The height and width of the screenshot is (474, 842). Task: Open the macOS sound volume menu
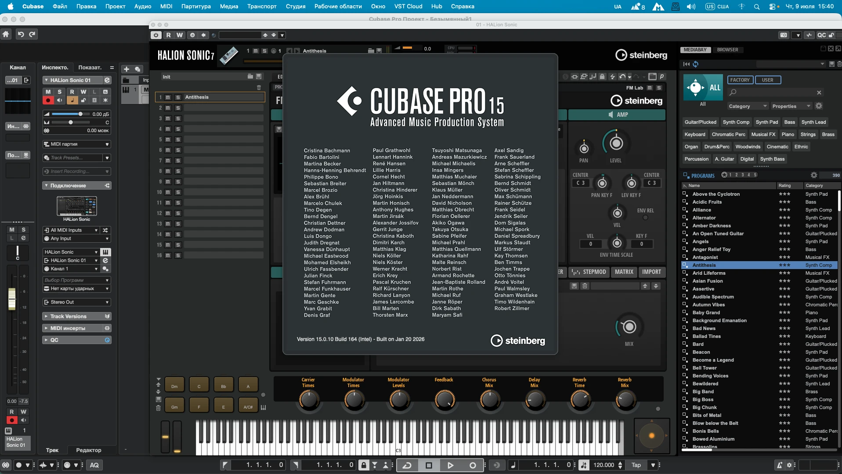pyautogui.click(x=691, y=7)
